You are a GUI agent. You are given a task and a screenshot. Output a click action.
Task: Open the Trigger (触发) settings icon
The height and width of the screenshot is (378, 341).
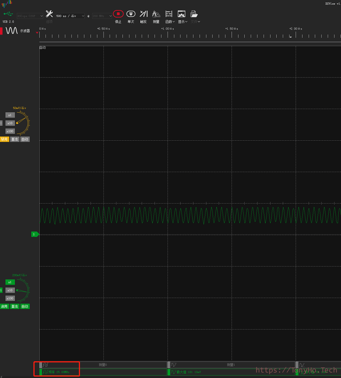coord(144,14)
